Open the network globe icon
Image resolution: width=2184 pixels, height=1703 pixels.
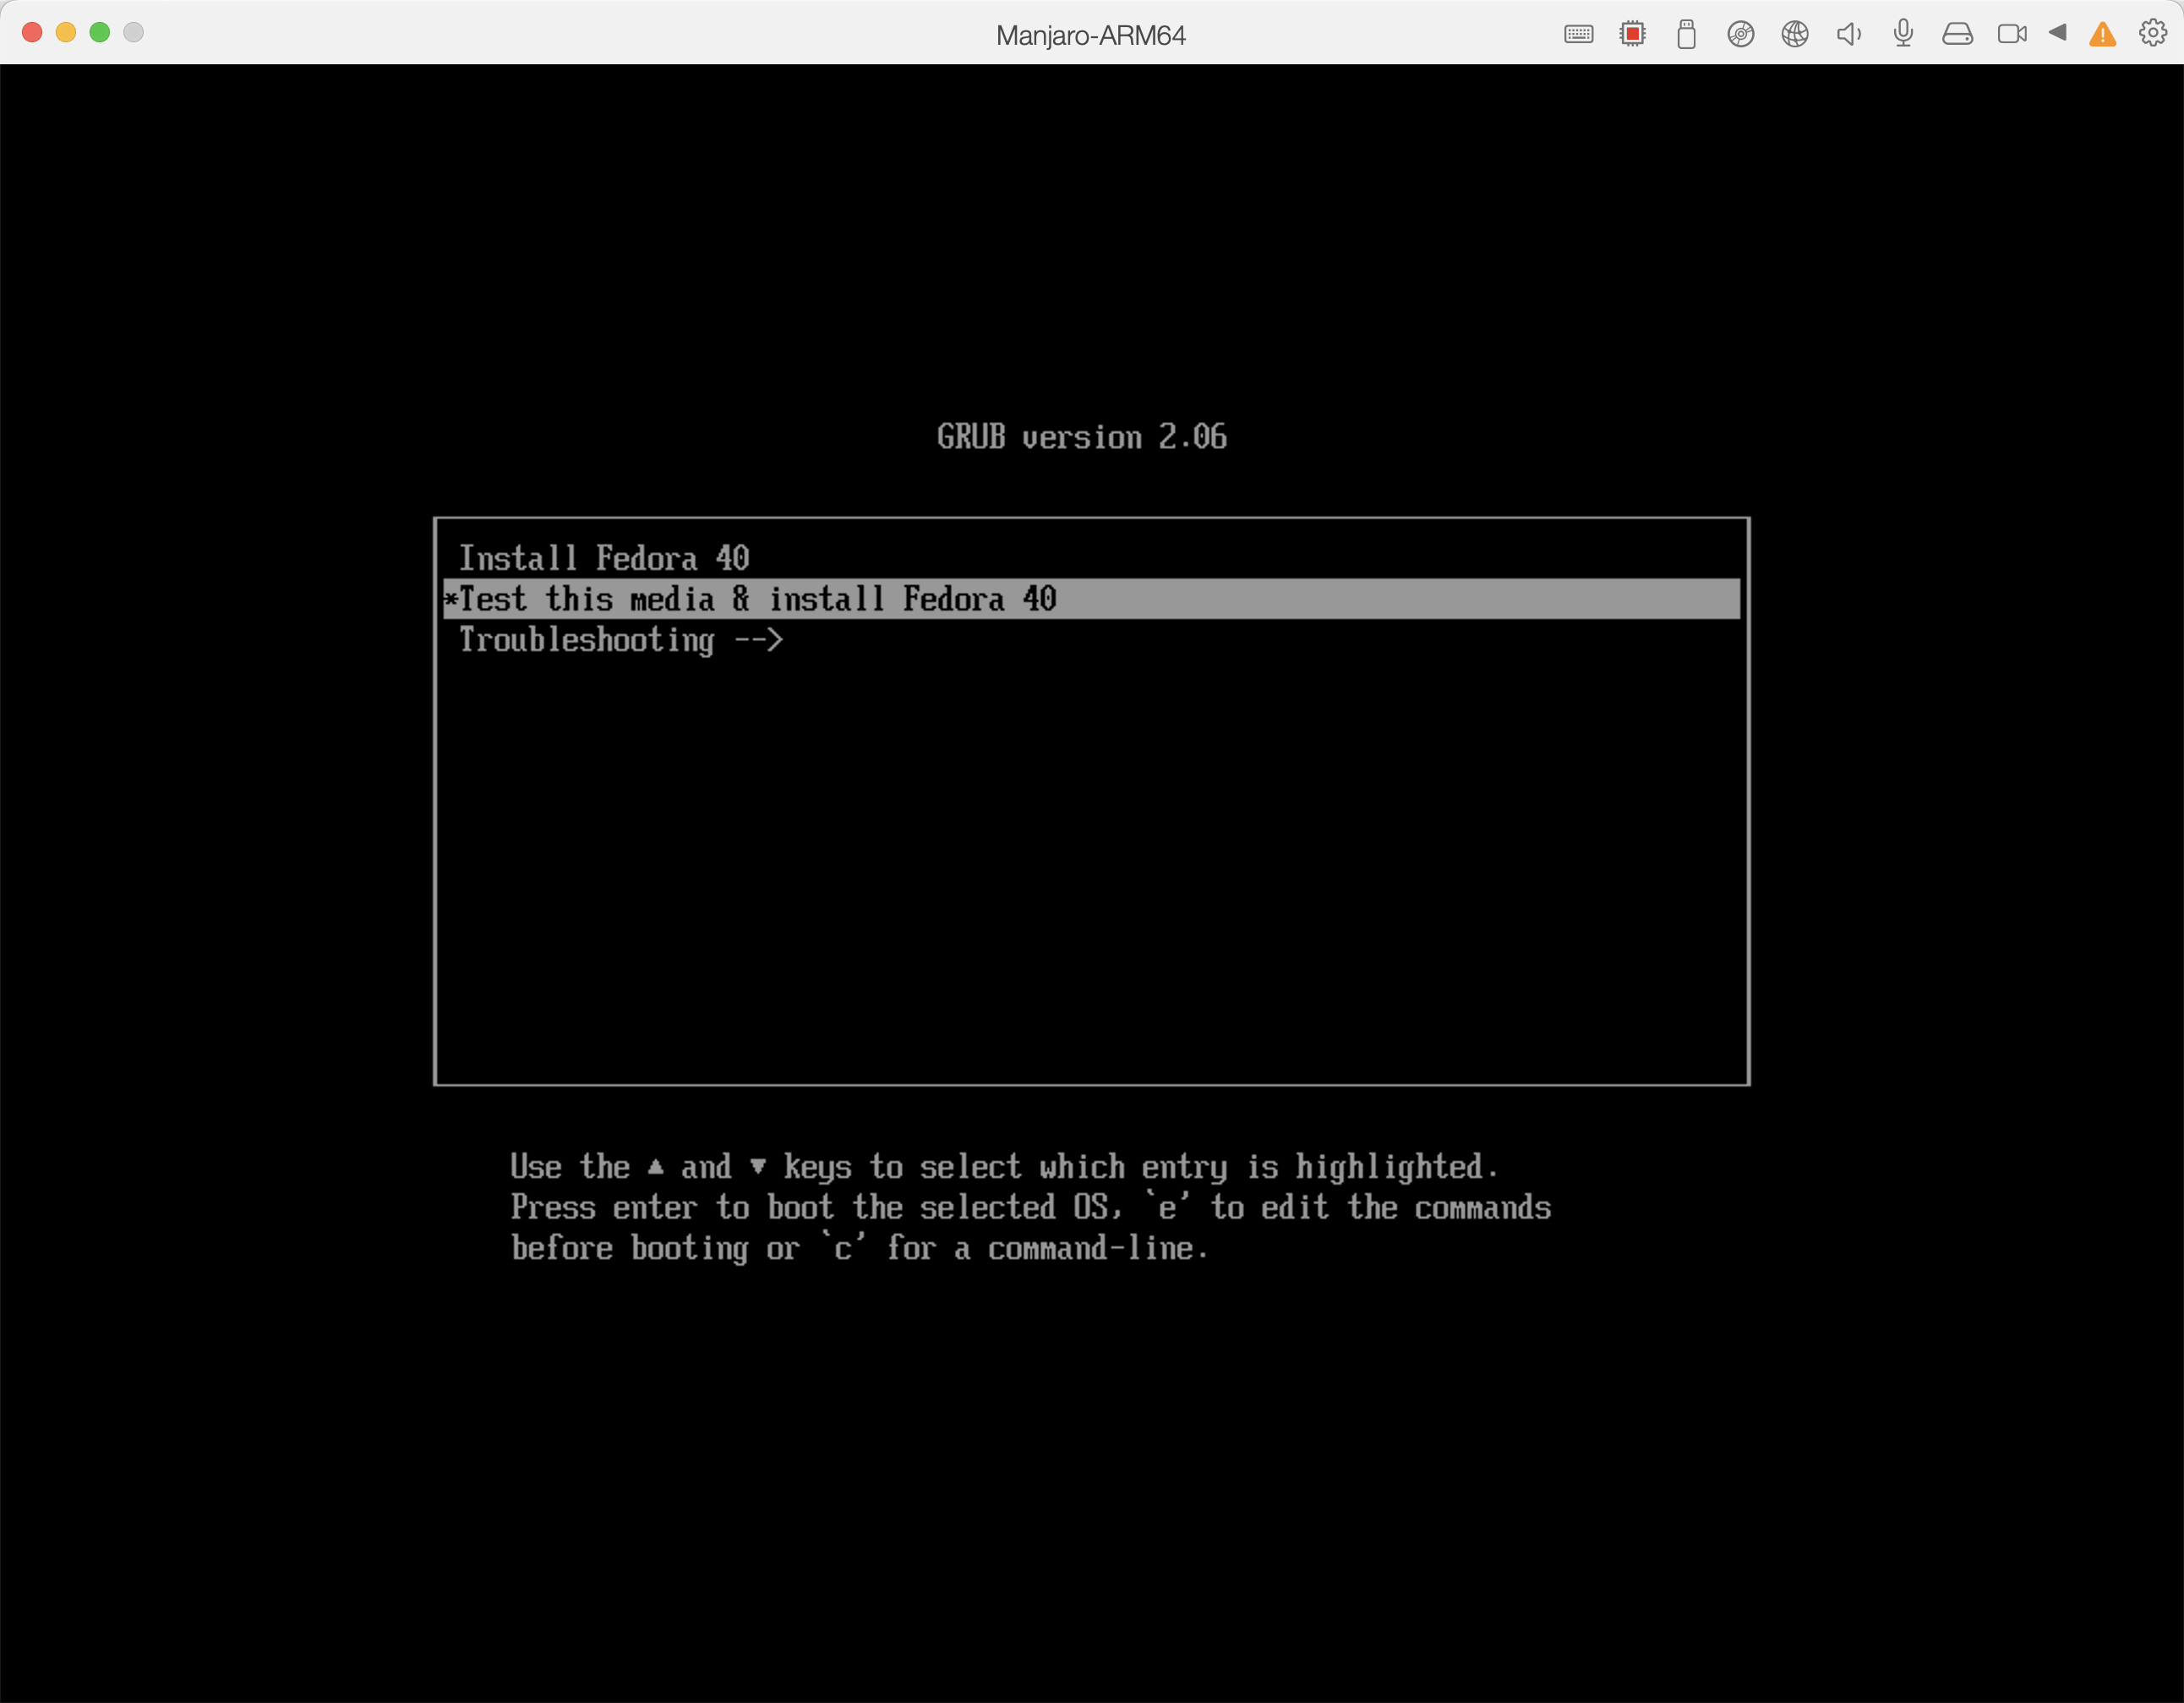click(1795, 34)
